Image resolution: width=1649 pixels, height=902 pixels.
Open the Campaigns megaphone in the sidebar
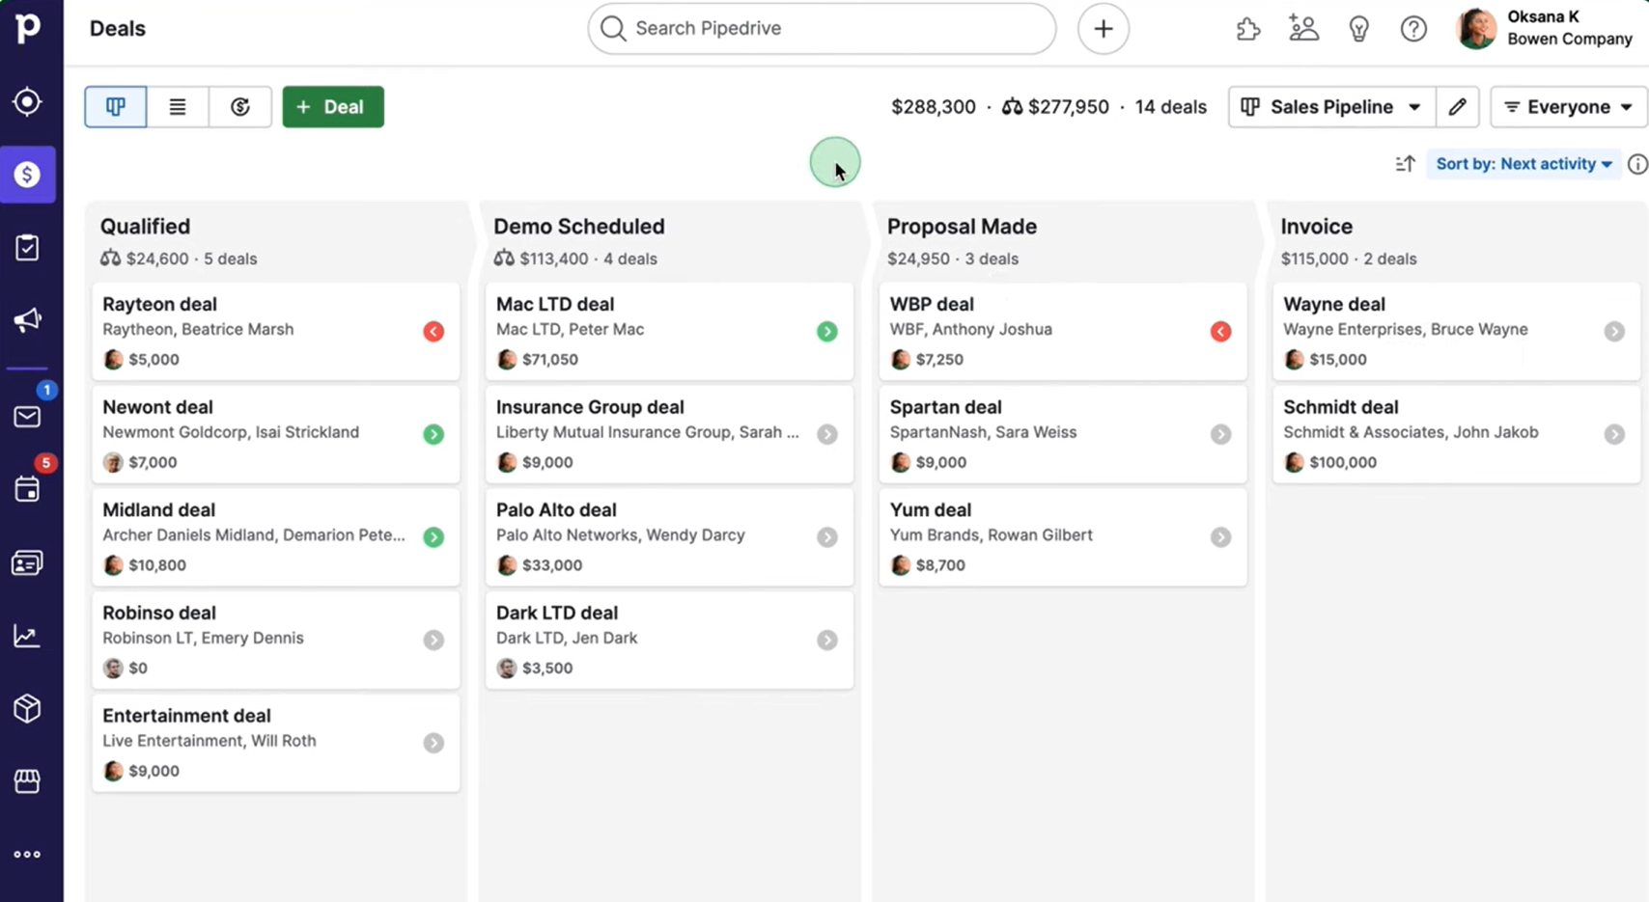(26, 319)
